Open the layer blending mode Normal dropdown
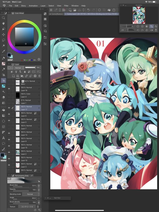Screen dimensions: 159x212 coord(19,68)
